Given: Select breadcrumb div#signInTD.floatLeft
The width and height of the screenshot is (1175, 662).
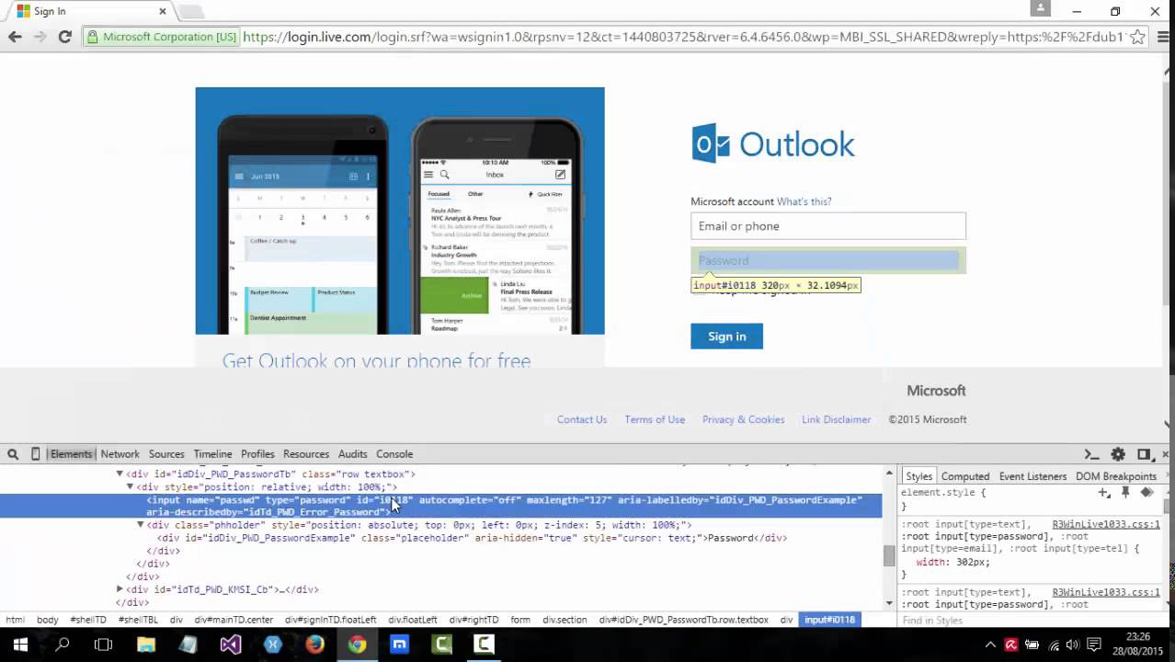Looking at the screenshot, I should click(x=331, y=620).
